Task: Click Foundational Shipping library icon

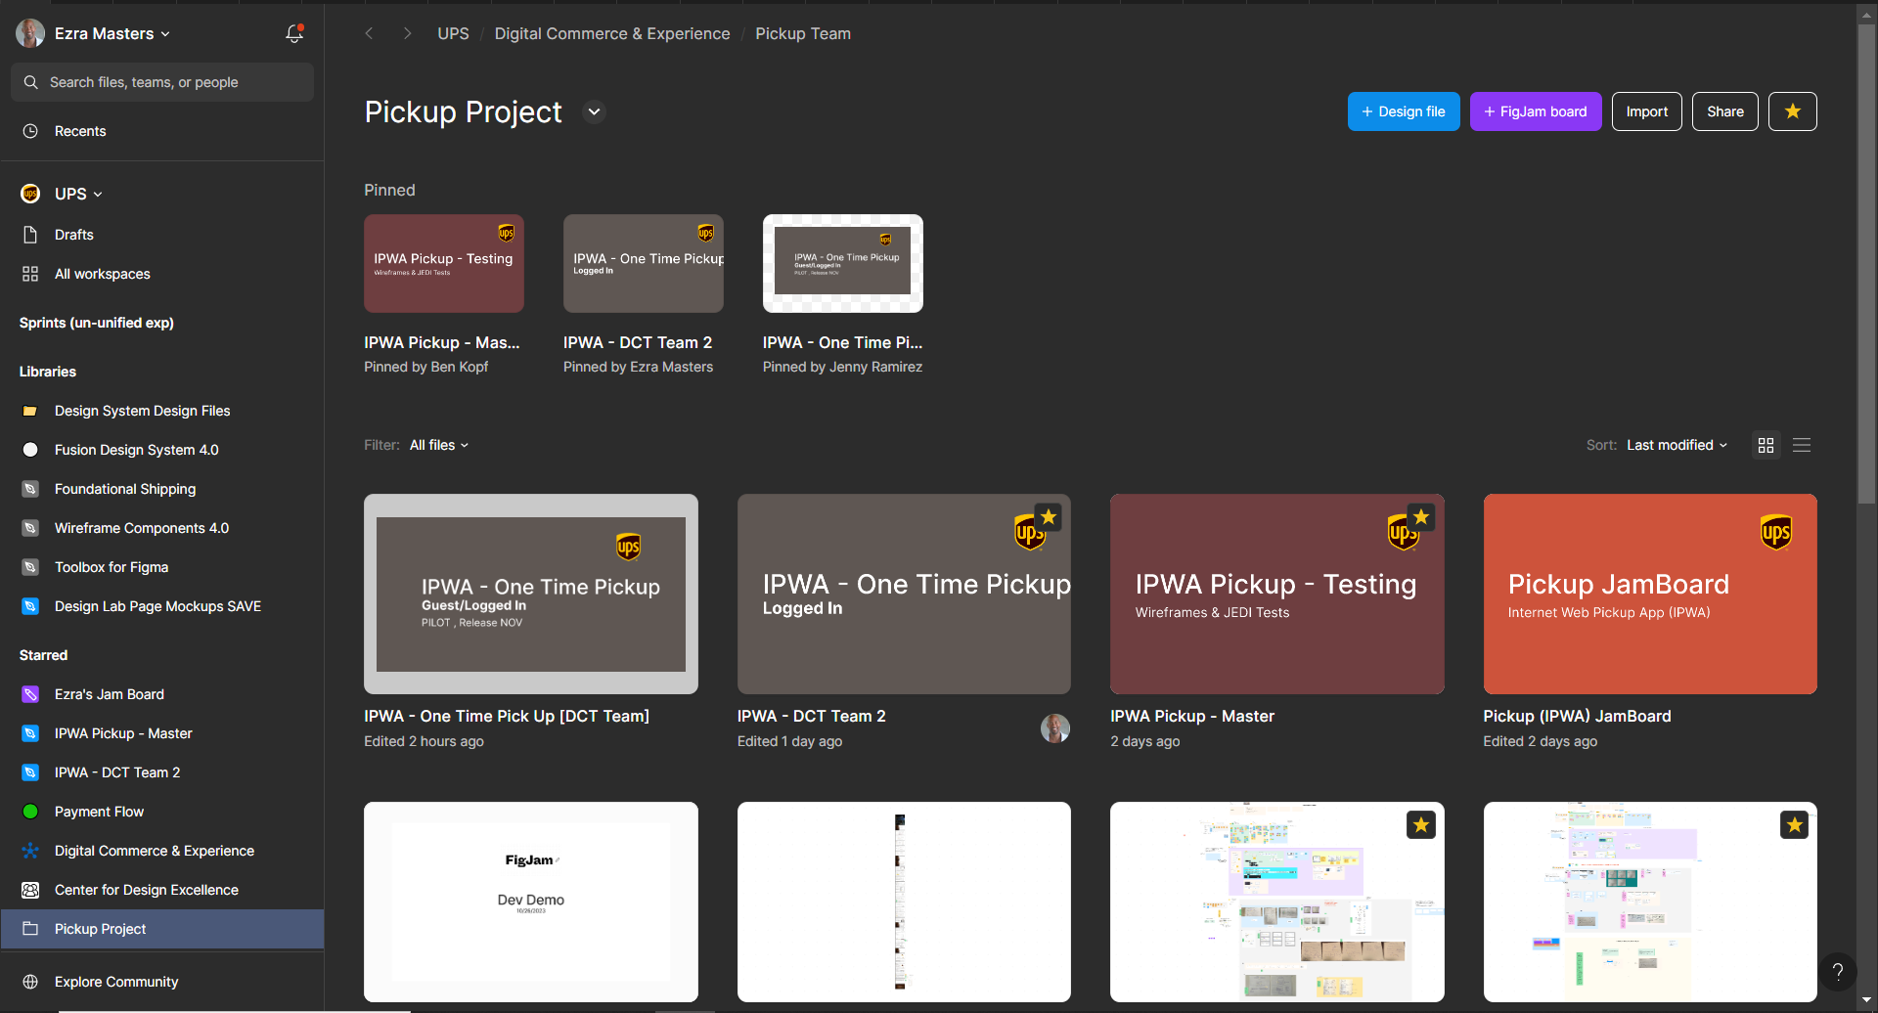Action: click(x=30, y=489)
